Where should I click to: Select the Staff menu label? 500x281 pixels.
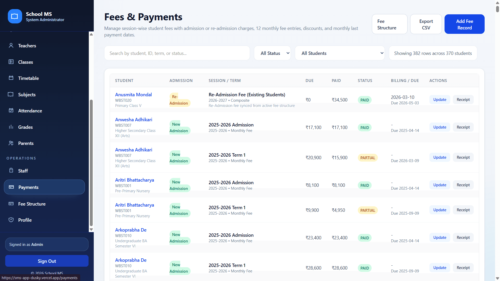pos(23,171)
